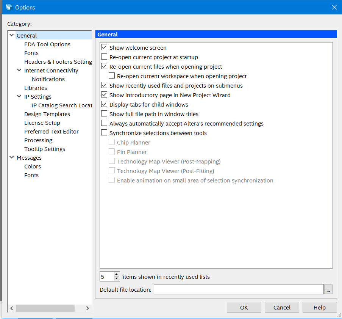The width and height of the screenshot is (342, 319).
Task: Enable Re-open current workspace when opening project
Action: pyautogui.click(x=112, y=75)
